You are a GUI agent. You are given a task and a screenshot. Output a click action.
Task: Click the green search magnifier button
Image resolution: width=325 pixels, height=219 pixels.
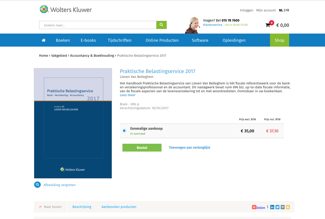(x=162, y=25)
